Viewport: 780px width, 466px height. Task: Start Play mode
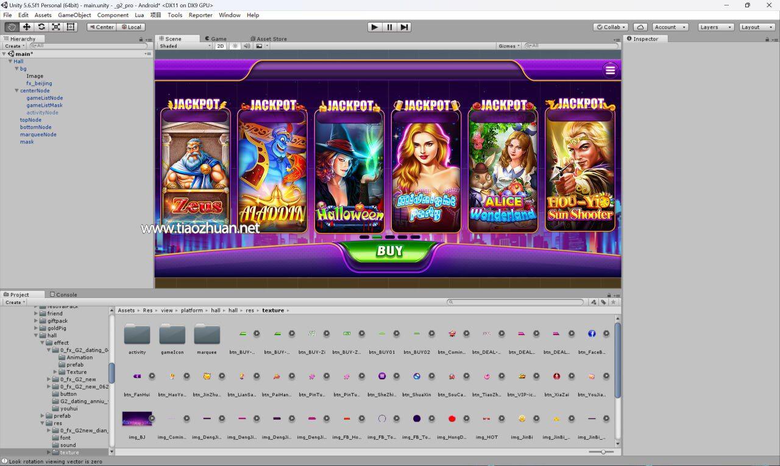(375, 27)
